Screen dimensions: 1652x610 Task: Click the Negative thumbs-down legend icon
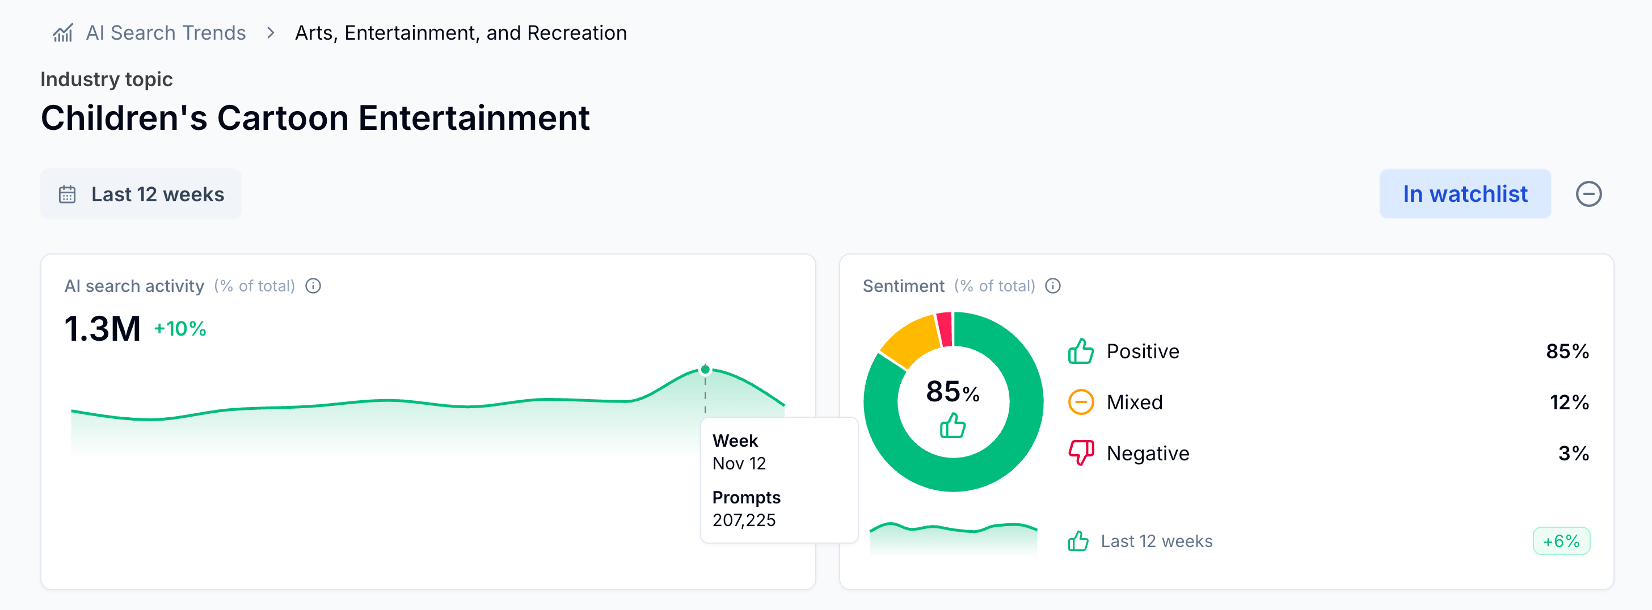pyautogui.click(x=1081, y=453)
